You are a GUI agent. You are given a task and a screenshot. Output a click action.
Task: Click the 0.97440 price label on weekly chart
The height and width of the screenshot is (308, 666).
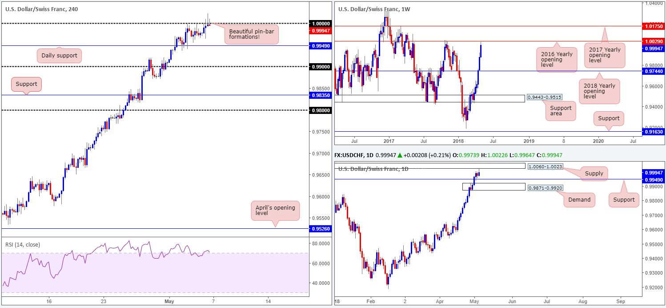coord(654,71)
